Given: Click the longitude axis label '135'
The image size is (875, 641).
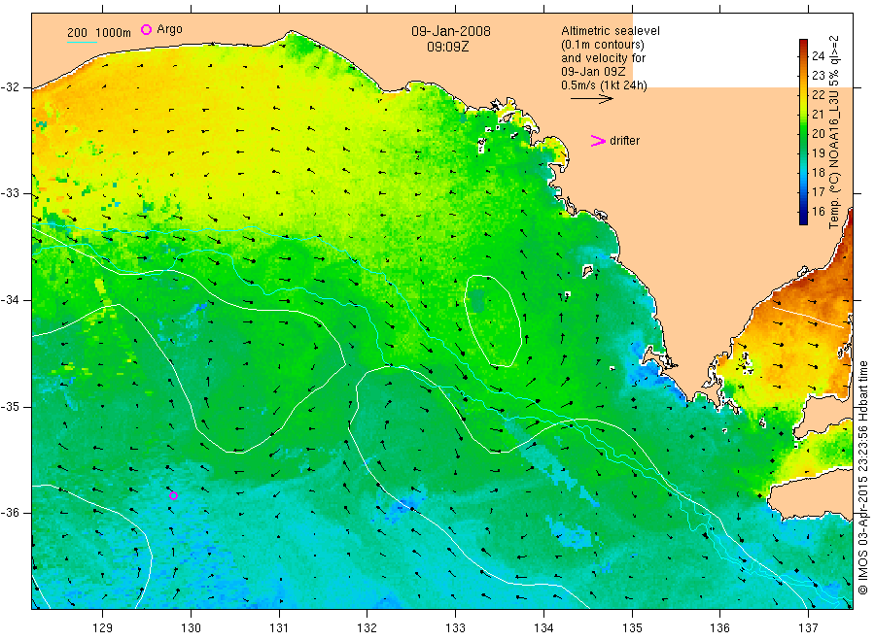Looking at the screenshot, I should point(632,628).
